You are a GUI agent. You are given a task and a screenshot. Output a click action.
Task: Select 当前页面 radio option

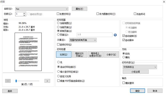58,27
